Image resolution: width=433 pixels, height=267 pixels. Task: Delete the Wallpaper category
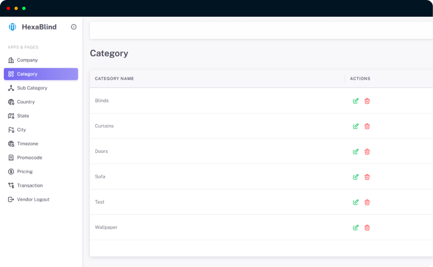coord(367,228)
